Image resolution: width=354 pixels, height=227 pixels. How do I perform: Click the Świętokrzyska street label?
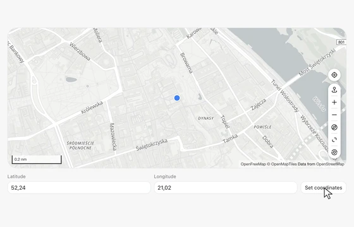pos(152,145)
